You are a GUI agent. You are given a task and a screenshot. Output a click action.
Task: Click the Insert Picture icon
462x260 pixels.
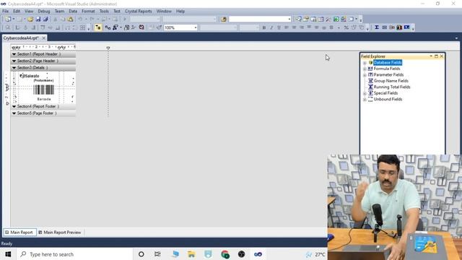tap(407, 27)
